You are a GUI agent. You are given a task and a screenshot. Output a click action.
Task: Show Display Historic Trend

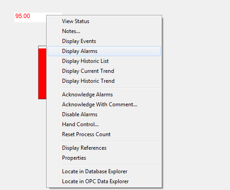click(x=104, y=81)
